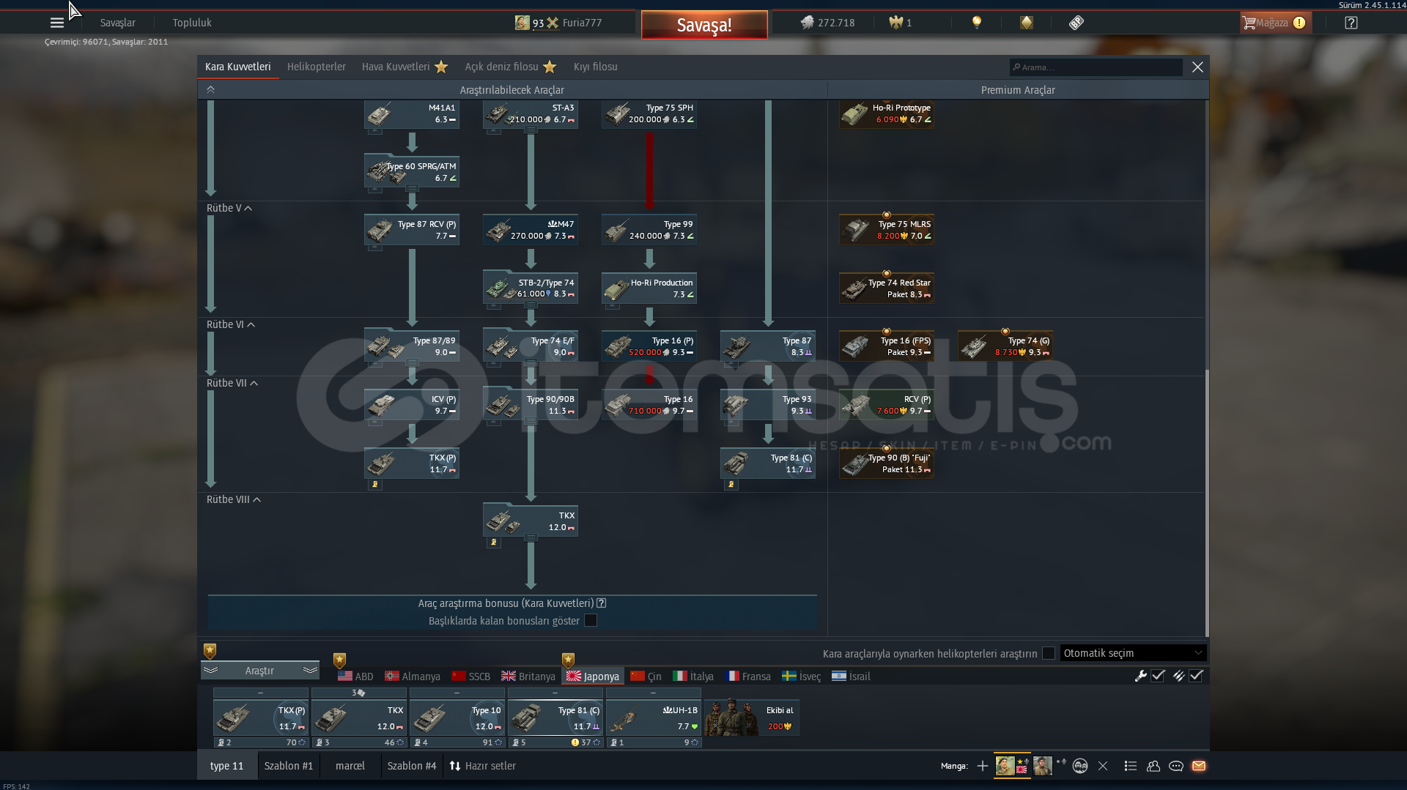Open the mail envelope icon
Image resolution: width=1407 pixels, height=790 pixels.
point(1199,766)
